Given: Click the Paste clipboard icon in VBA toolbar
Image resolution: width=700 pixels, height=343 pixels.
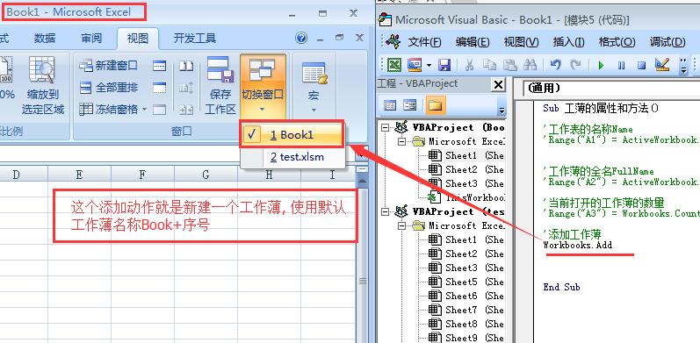Looking at the screenshot, I should pos(509,66).
